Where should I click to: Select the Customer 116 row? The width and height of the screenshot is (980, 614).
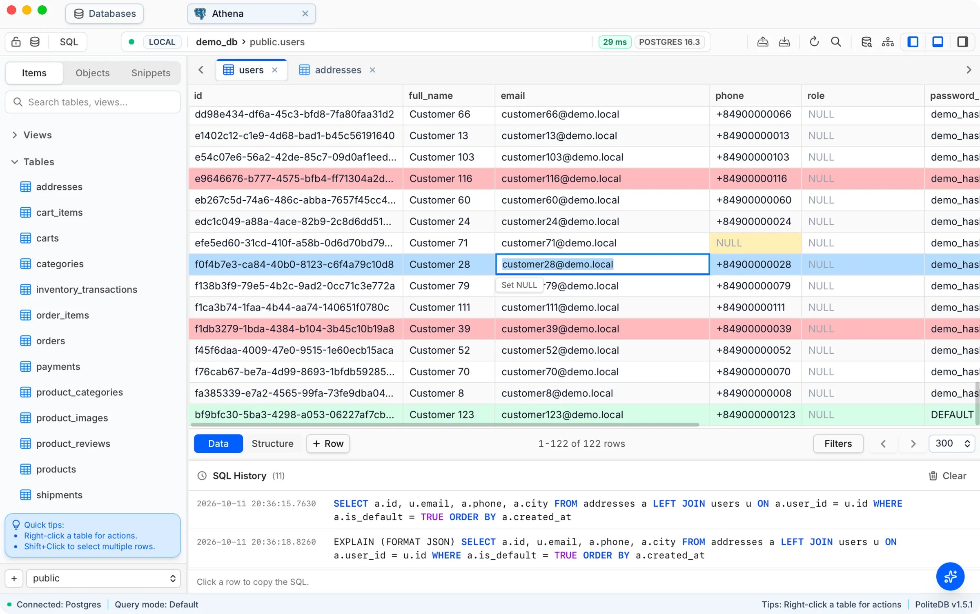tap(584, 179)
